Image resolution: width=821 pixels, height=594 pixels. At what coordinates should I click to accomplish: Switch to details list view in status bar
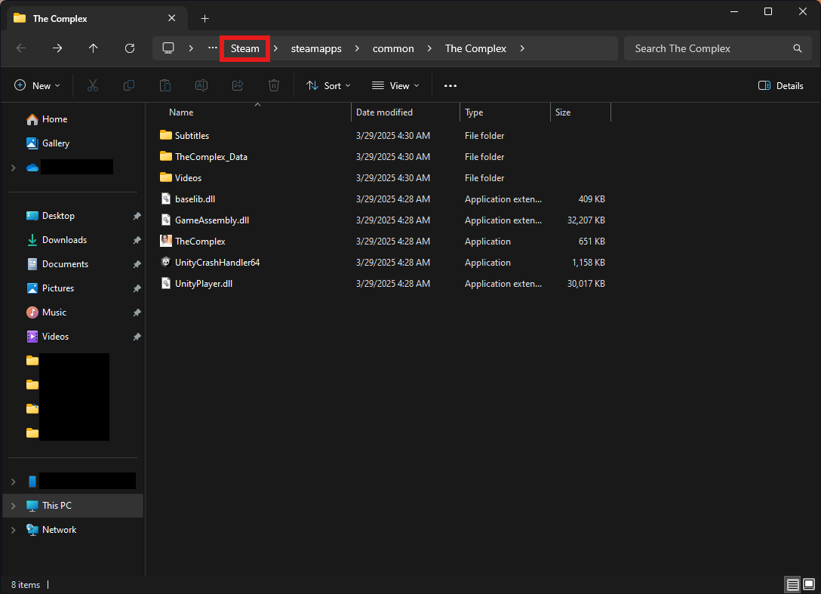coord(793,584)
